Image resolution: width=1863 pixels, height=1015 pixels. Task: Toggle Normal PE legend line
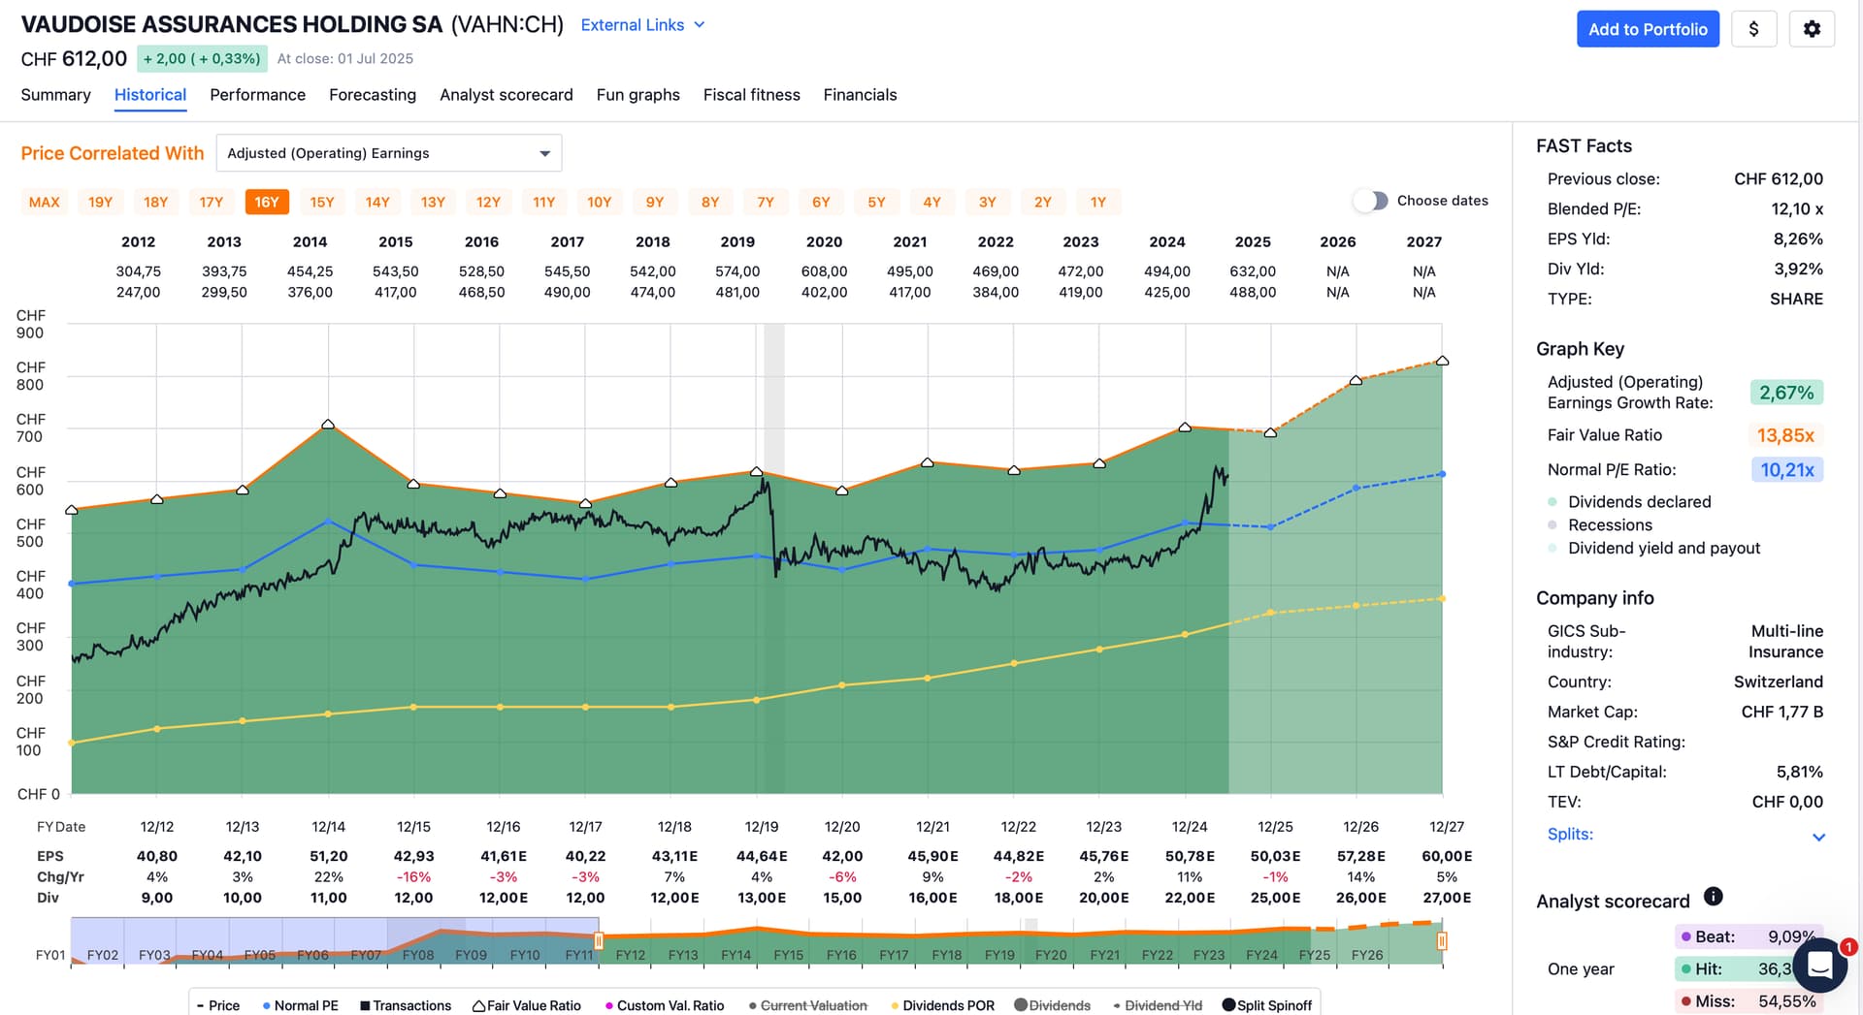click(300, 1005)
